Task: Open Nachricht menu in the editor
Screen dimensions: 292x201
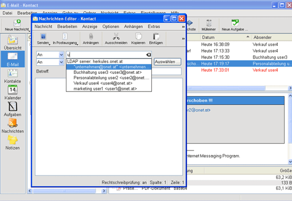Action: (44, 27)
